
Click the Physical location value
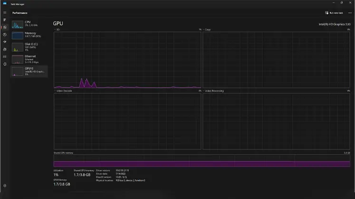point(130,181)
